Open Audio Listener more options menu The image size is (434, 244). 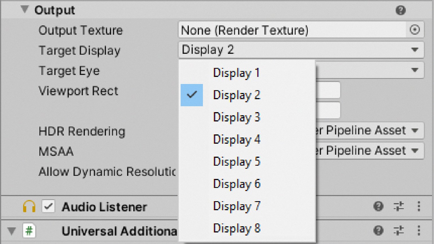tap(419, 207)
